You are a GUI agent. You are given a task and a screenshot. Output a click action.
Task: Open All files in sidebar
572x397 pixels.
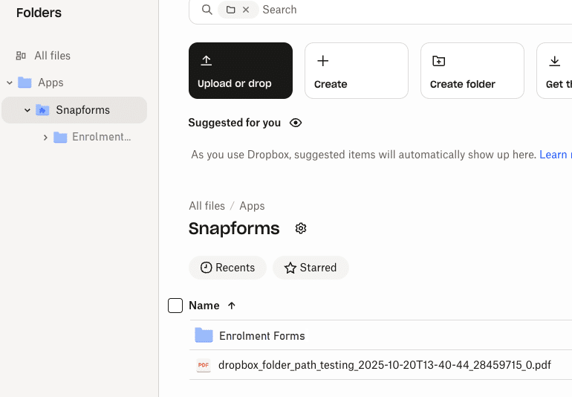52,56
